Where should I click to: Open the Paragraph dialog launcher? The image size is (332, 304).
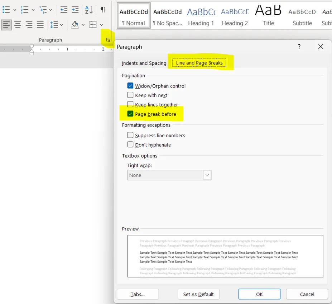click(x=108, y=40)
